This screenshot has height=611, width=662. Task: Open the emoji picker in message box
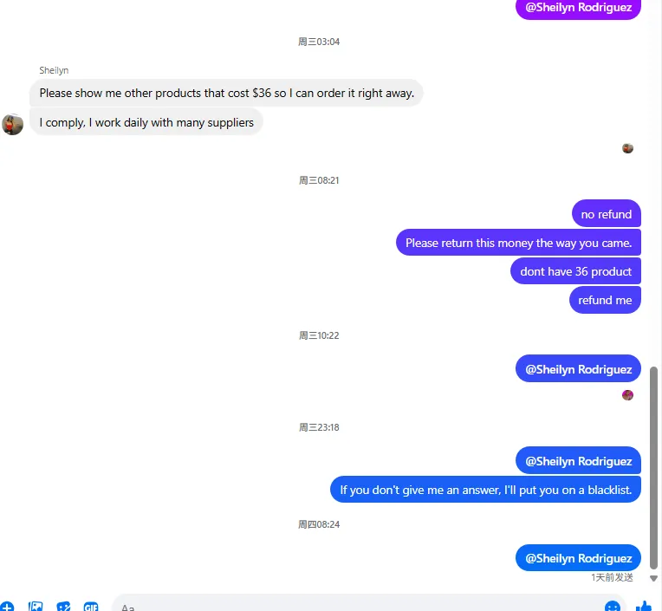click(x=613, y=607)
